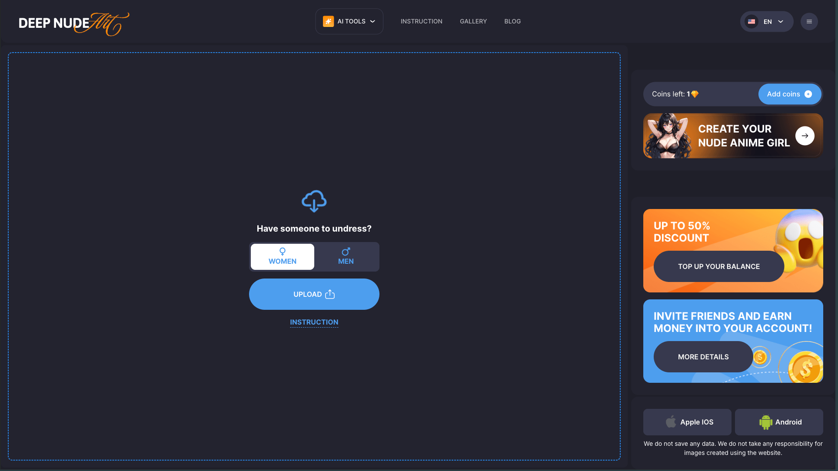Click the arrow on the anime girl banner

coord(805,136)
